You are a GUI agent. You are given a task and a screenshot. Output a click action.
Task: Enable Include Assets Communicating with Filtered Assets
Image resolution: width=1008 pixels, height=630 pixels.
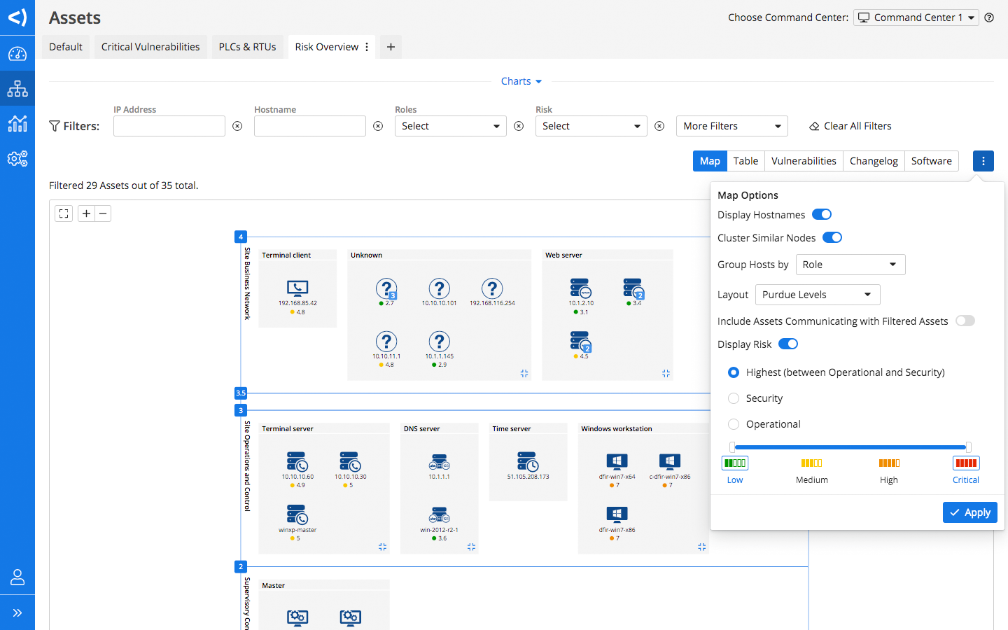tap(965, 321)
